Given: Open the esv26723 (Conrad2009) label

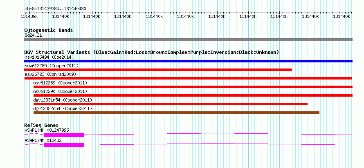Looking at the screenshot, I should [x=50, y=74].
